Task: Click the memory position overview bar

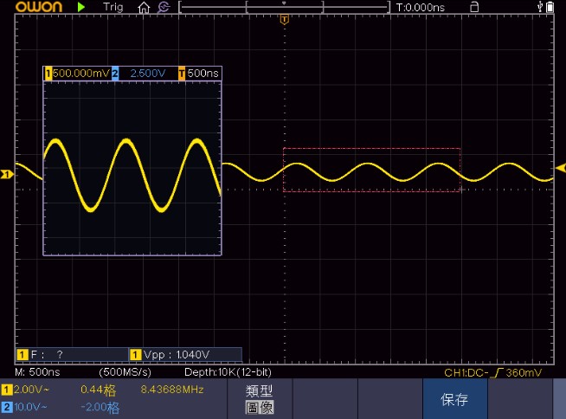Action: [x=285, y=7]
